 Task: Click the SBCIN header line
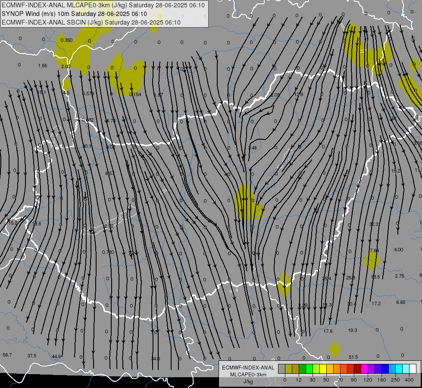pyautogui.click(x=91, y=22)
